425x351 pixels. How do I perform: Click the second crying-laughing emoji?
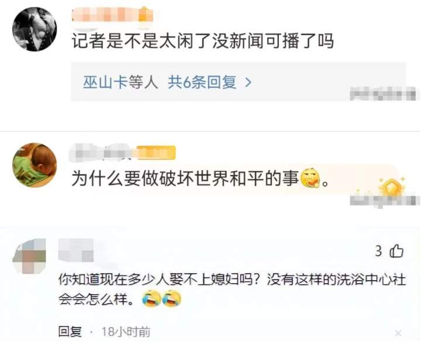click(x=172, y=298)
